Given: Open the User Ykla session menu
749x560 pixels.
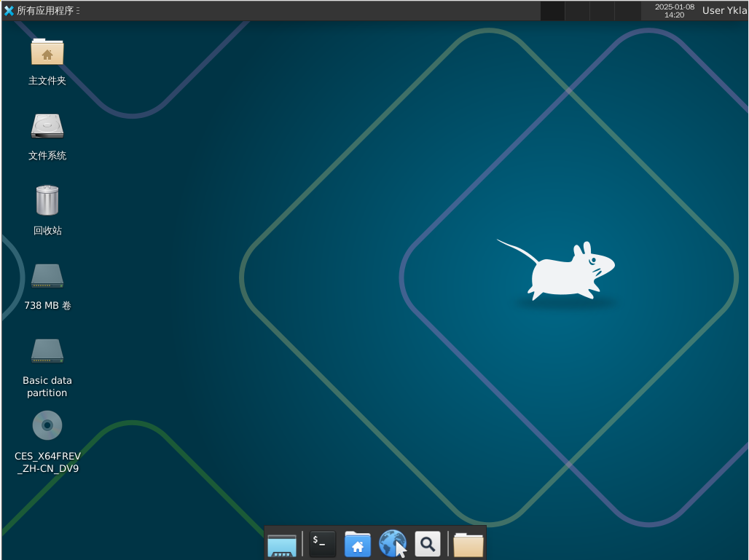Looking at the screenshot, I should [724, 10].
